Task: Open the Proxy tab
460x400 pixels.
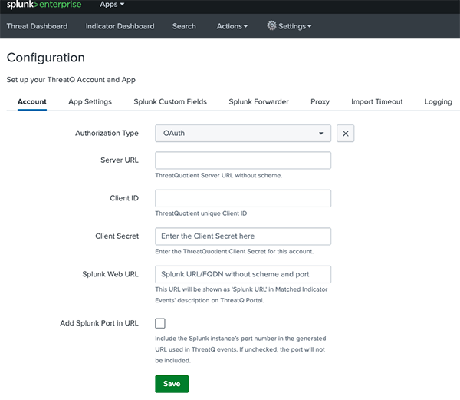Action: (x=320, y=101)
